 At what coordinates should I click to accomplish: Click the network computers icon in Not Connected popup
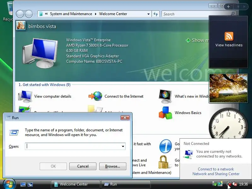pos(188,154)
